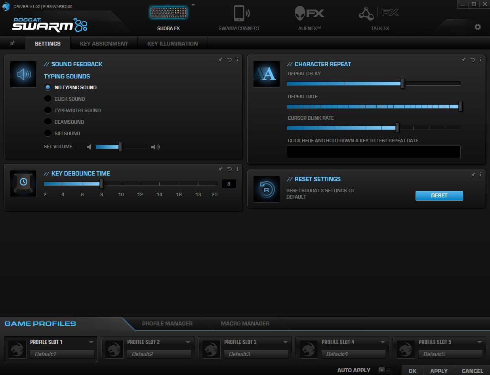490x375 pixels.
Task: Click the Apply button
Action: [x=439, y=371]
